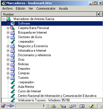Expand the Turismo folder
103x109 pixels.
8,78
